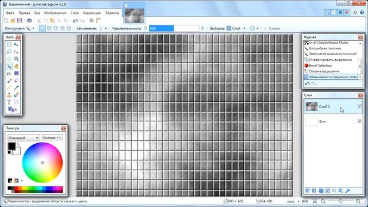Select the Text tool
Screen dimensions: 368x207
[x=9, y=102]
